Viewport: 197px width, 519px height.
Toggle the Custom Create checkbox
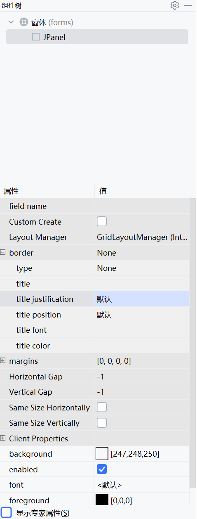coord(102,221)
